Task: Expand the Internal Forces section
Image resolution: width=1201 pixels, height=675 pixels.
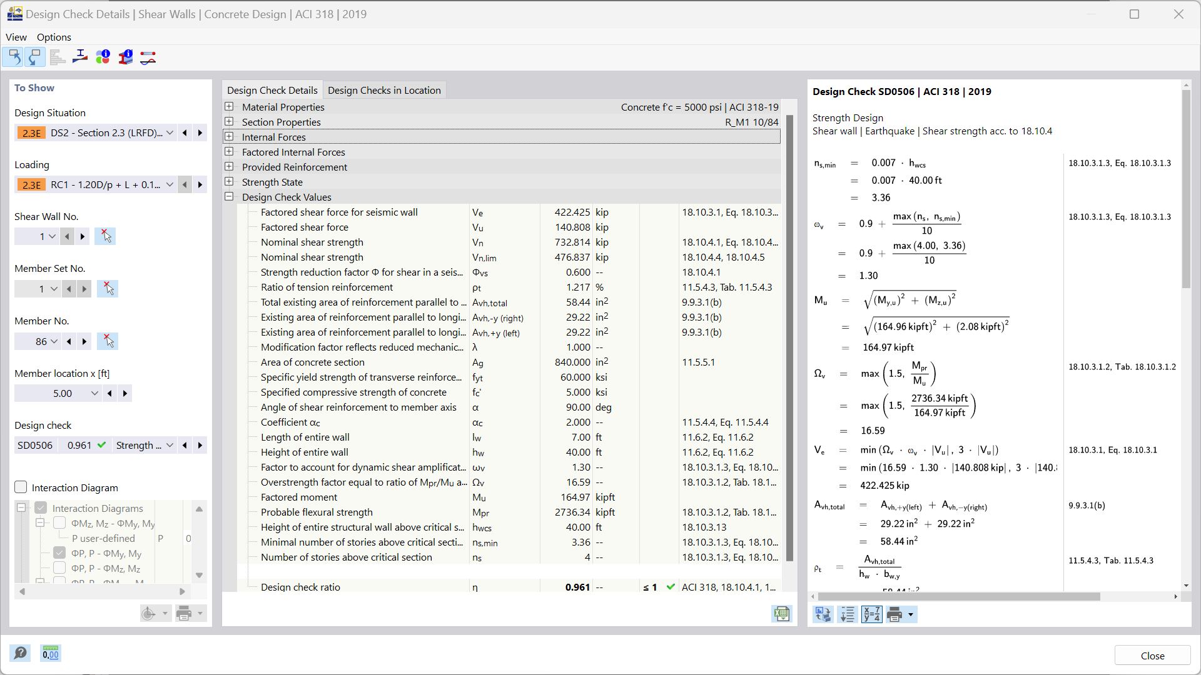Action: pos(230,137)
